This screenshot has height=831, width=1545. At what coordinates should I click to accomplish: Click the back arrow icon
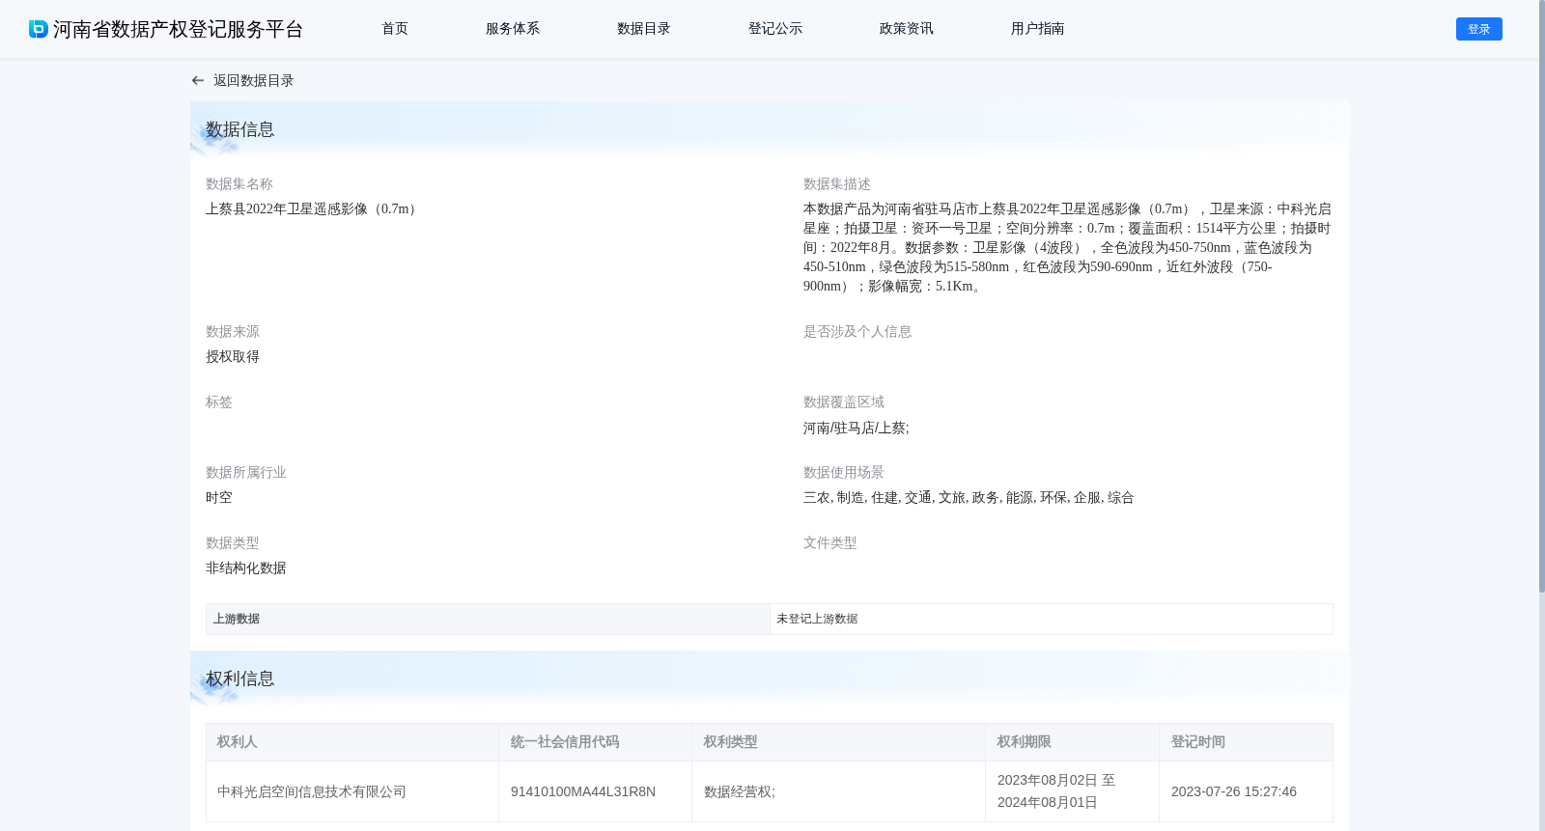[x=198, y=81]
